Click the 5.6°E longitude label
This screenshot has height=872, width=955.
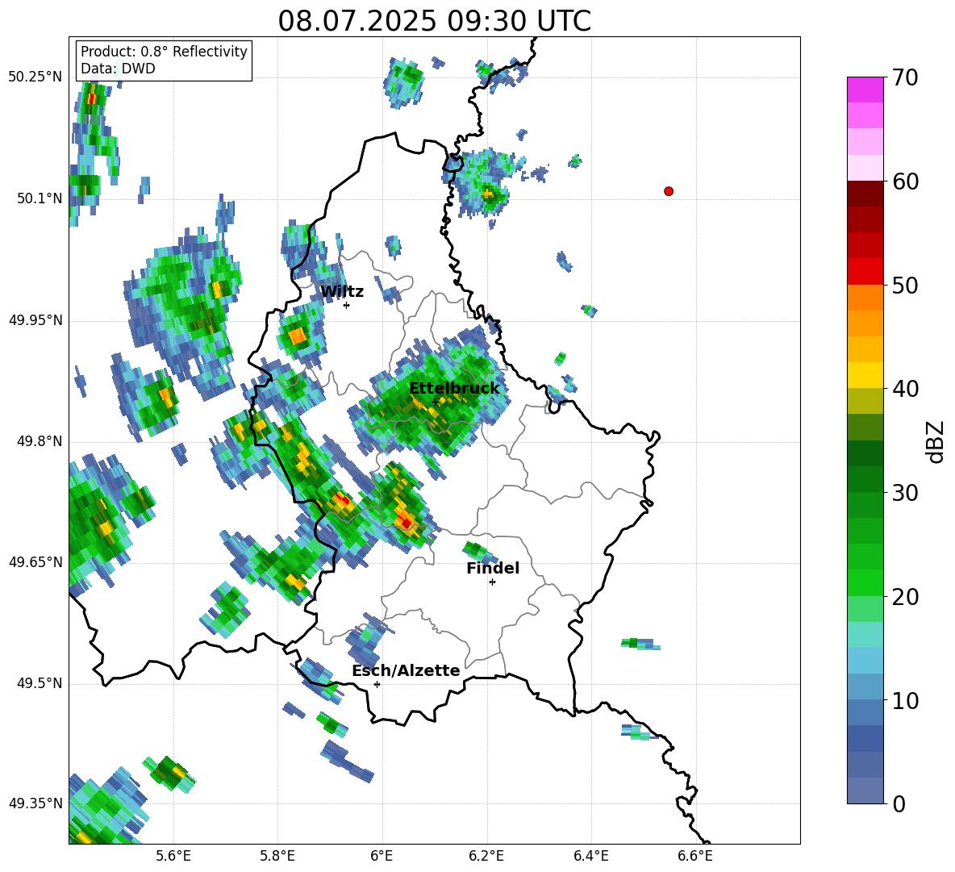(x=173, y=856)
